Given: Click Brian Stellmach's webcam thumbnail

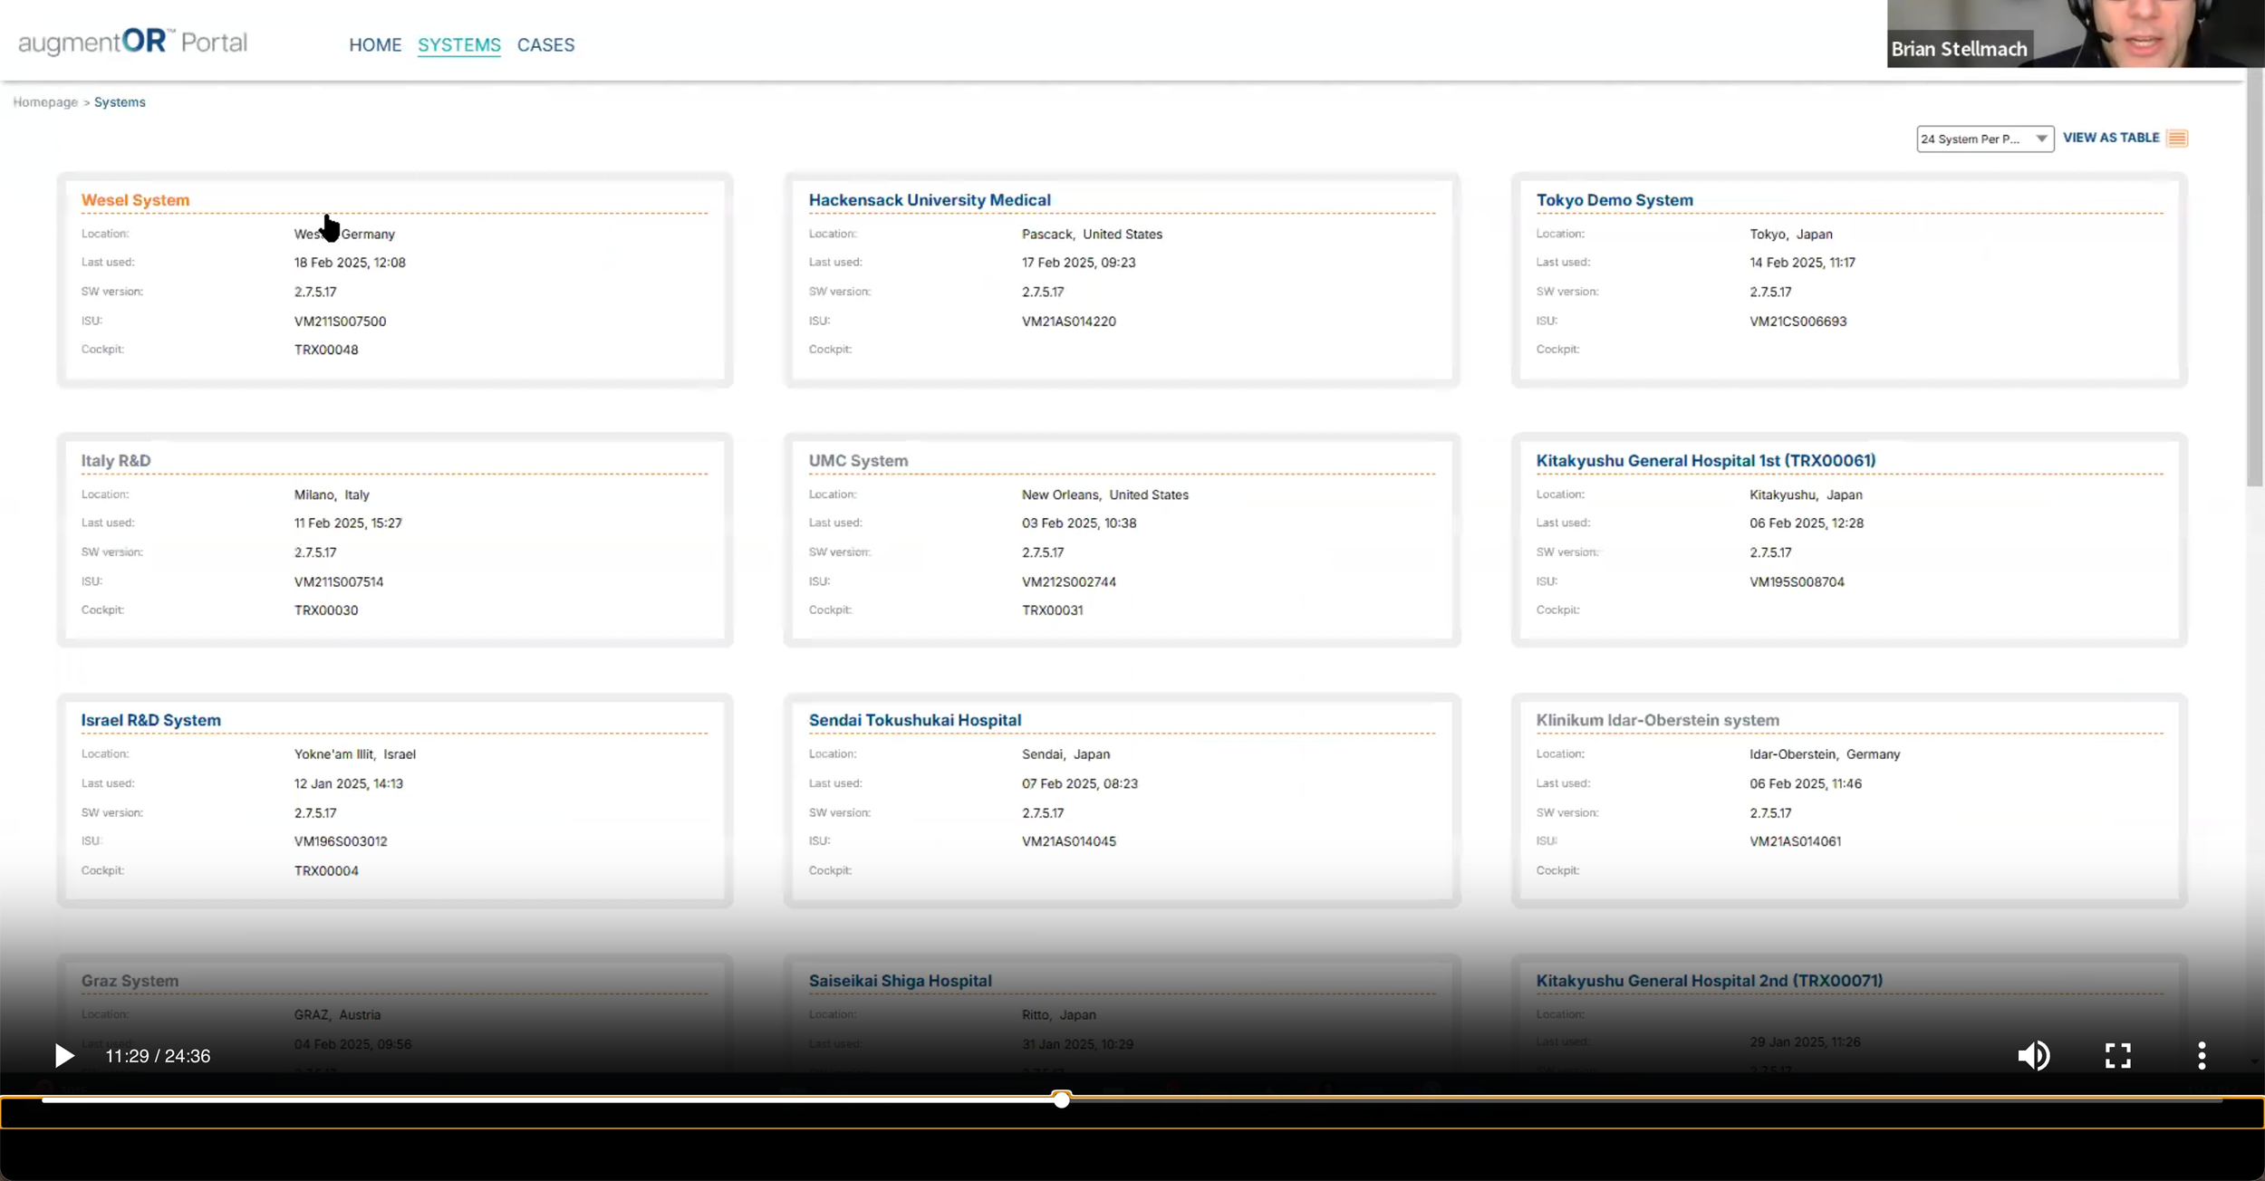Looking at the screenshot, I should pyautogui.click(x=2075, y=33).
